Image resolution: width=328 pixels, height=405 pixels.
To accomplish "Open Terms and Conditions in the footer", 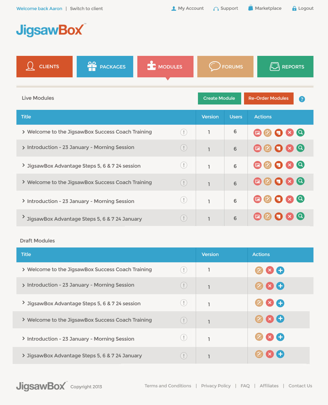I will [168, 386].
